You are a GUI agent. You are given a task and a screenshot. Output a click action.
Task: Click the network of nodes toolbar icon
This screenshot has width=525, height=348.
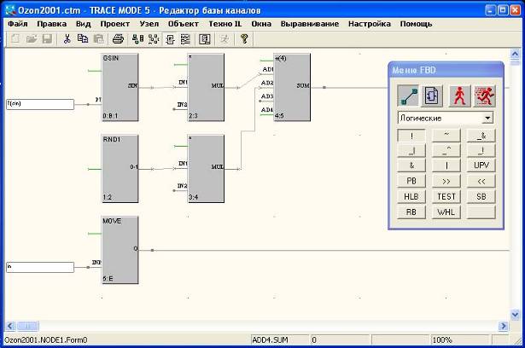tap(154, 39)
